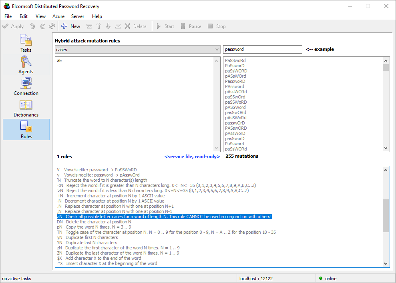The width and height of the screenshot is (396, 283).
Task: Click the Stop square icon
Action: [210, 26]
